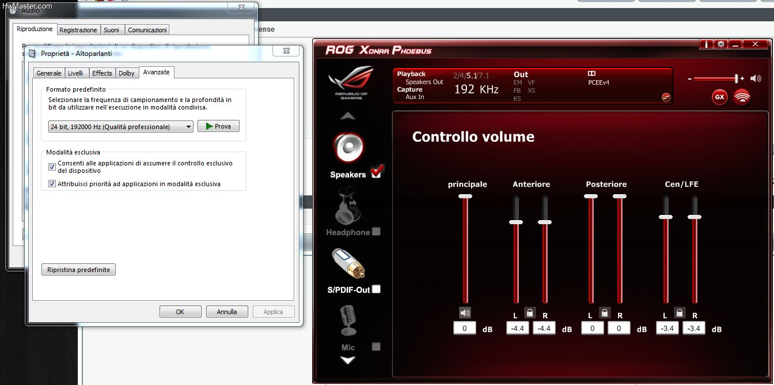The height and width of the screenshot is (385, 774).
Task: Click the Cen/LFE R -3.4 dB field
Action: pyautogui.click(x=694, y=329)
